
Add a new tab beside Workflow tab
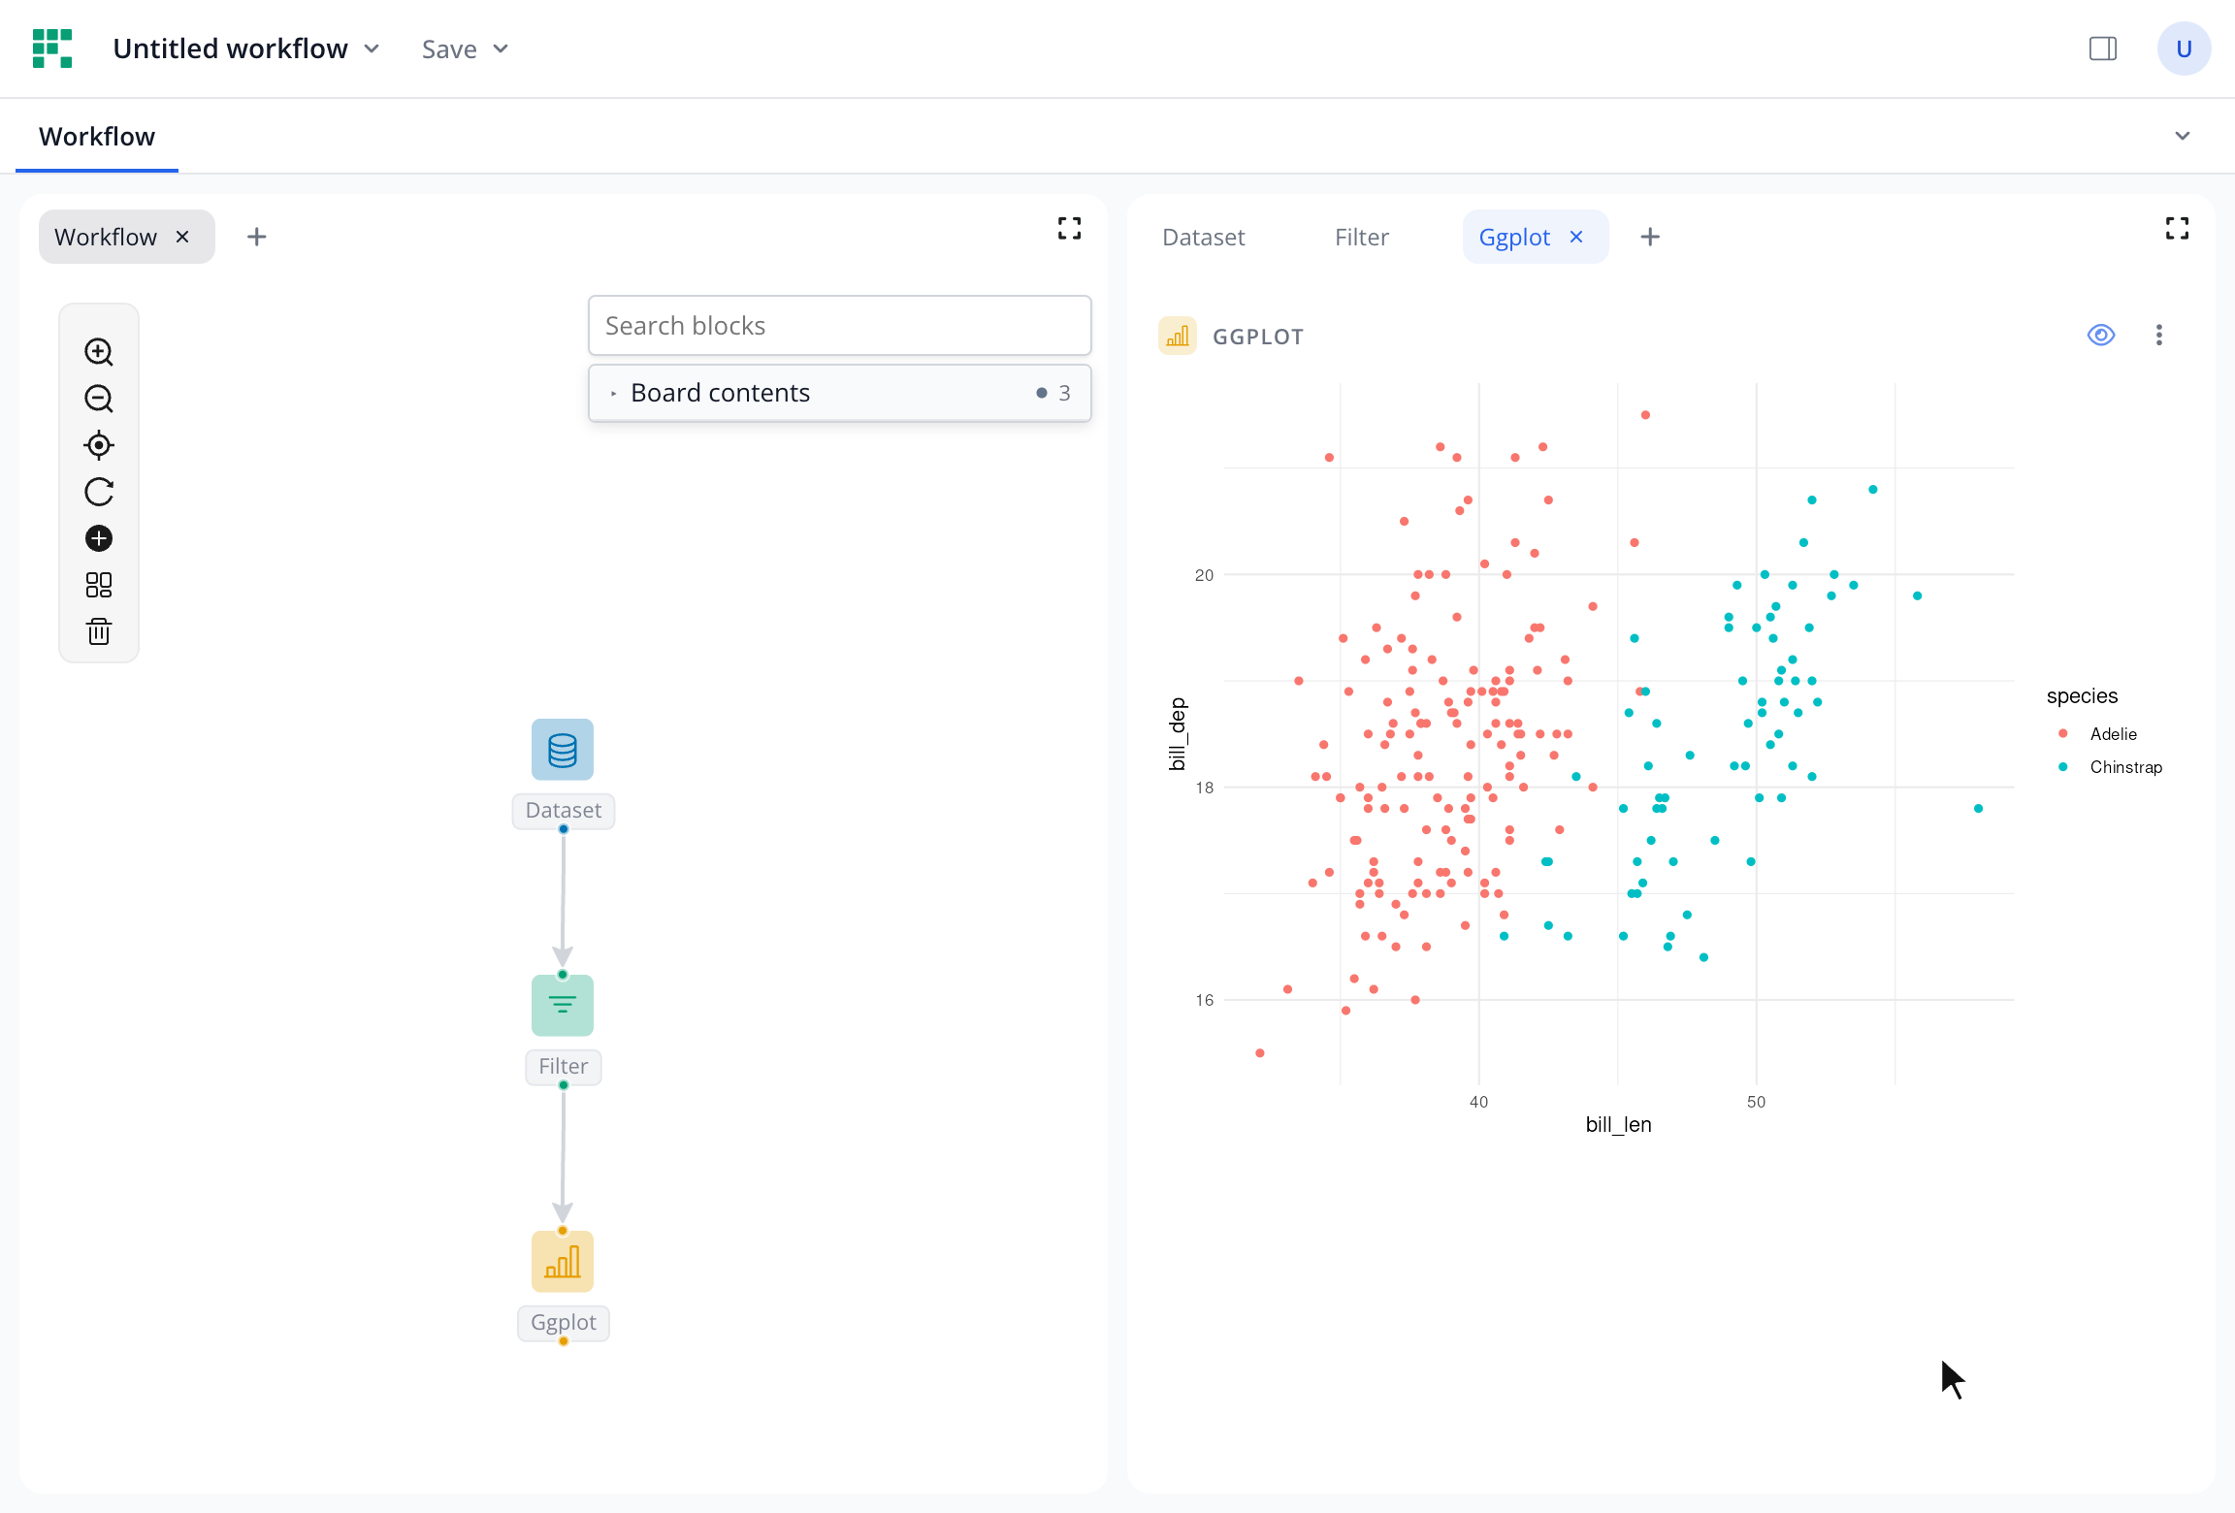[x=256, y=237]
